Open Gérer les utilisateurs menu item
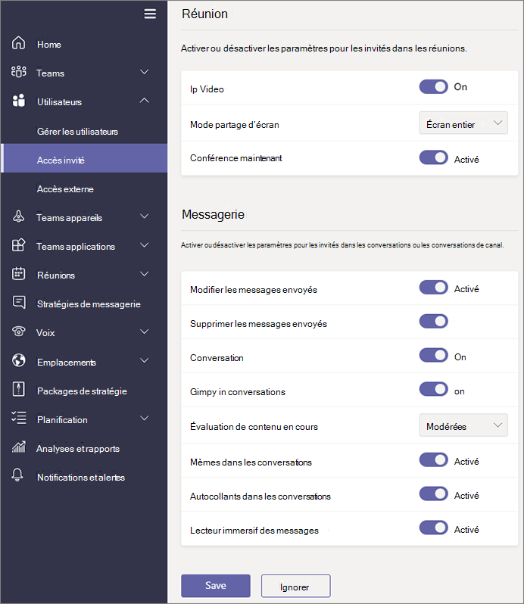Image resolution: width=524 pixels, height=604 pixels. click(77, 131)
